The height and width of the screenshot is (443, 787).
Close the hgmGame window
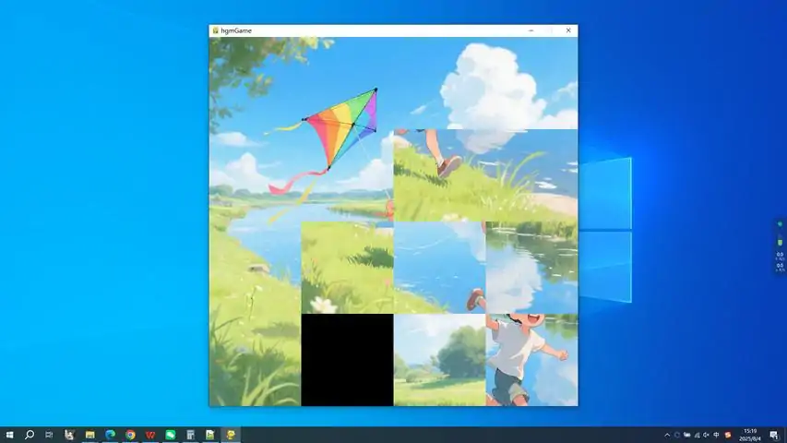point(568,30)
